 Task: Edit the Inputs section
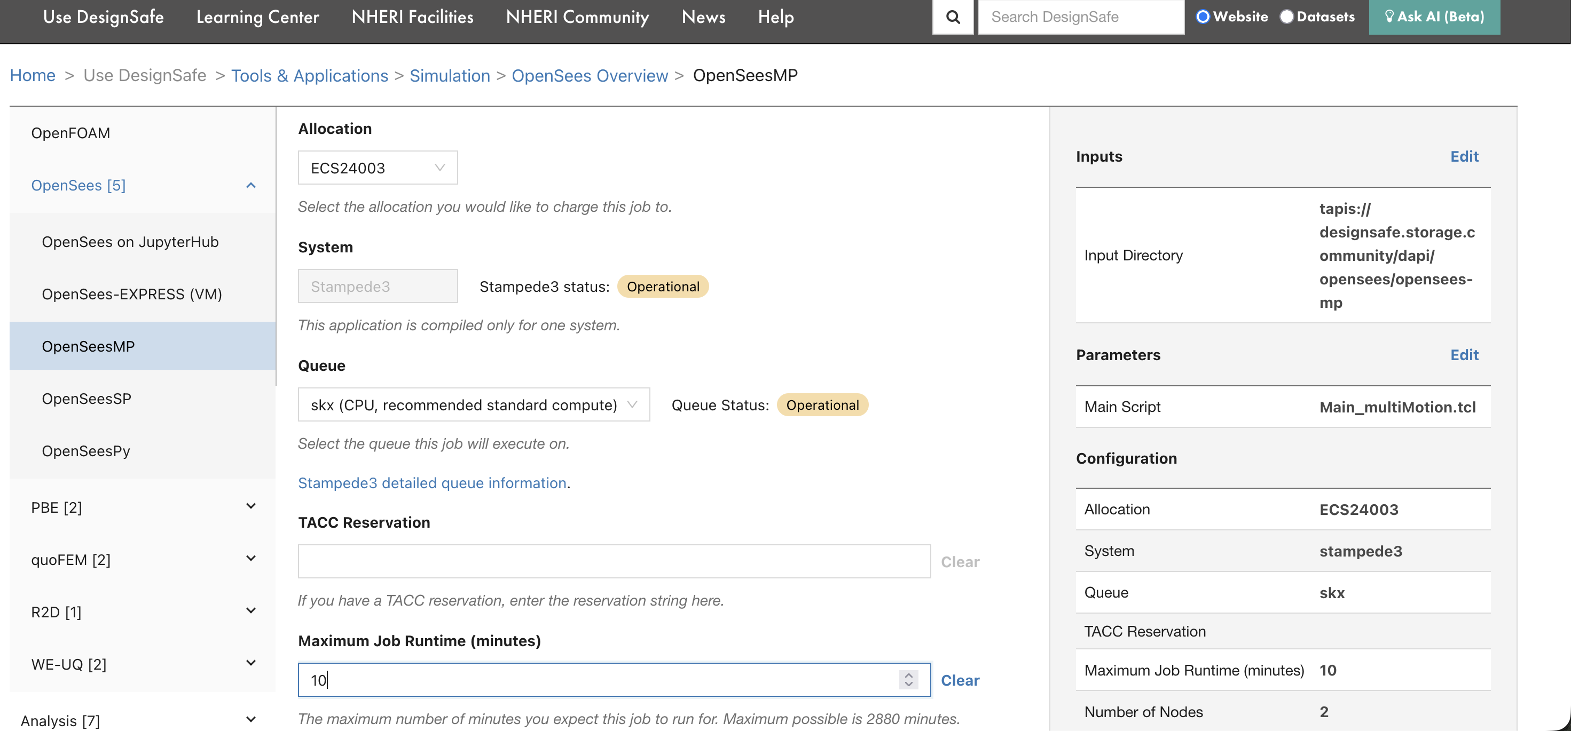pos(1464,156)
